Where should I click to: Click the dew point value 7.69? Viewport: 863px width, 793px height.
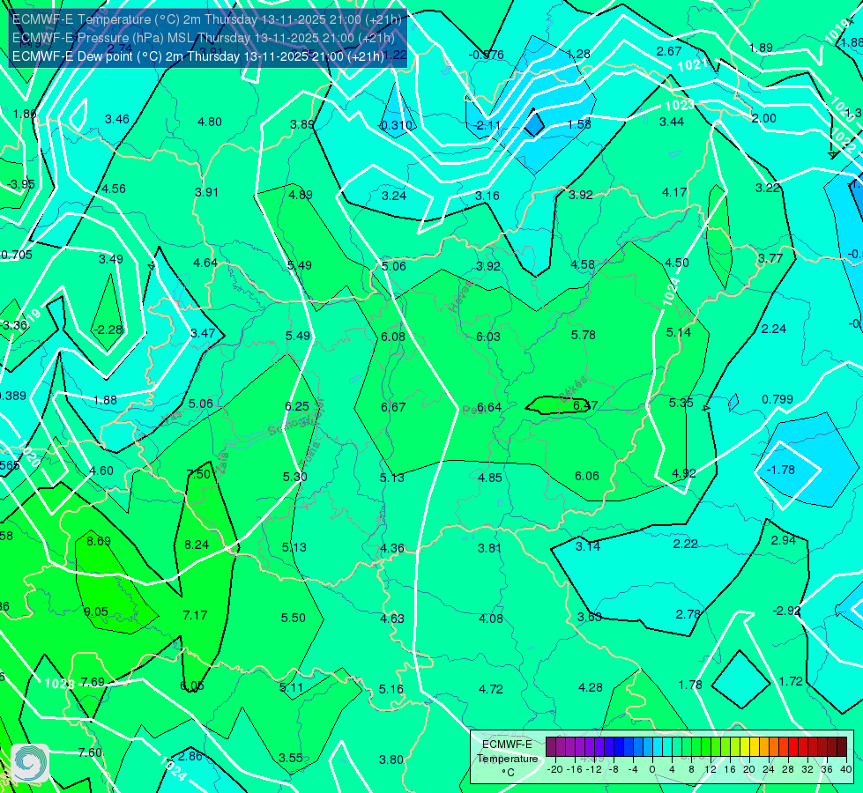pos(93,683)
